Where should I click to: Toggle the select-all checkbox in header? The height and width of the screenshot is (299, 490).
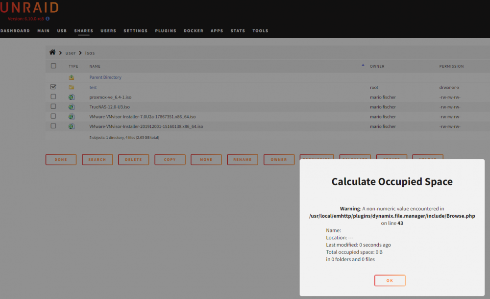click(53, 66)
